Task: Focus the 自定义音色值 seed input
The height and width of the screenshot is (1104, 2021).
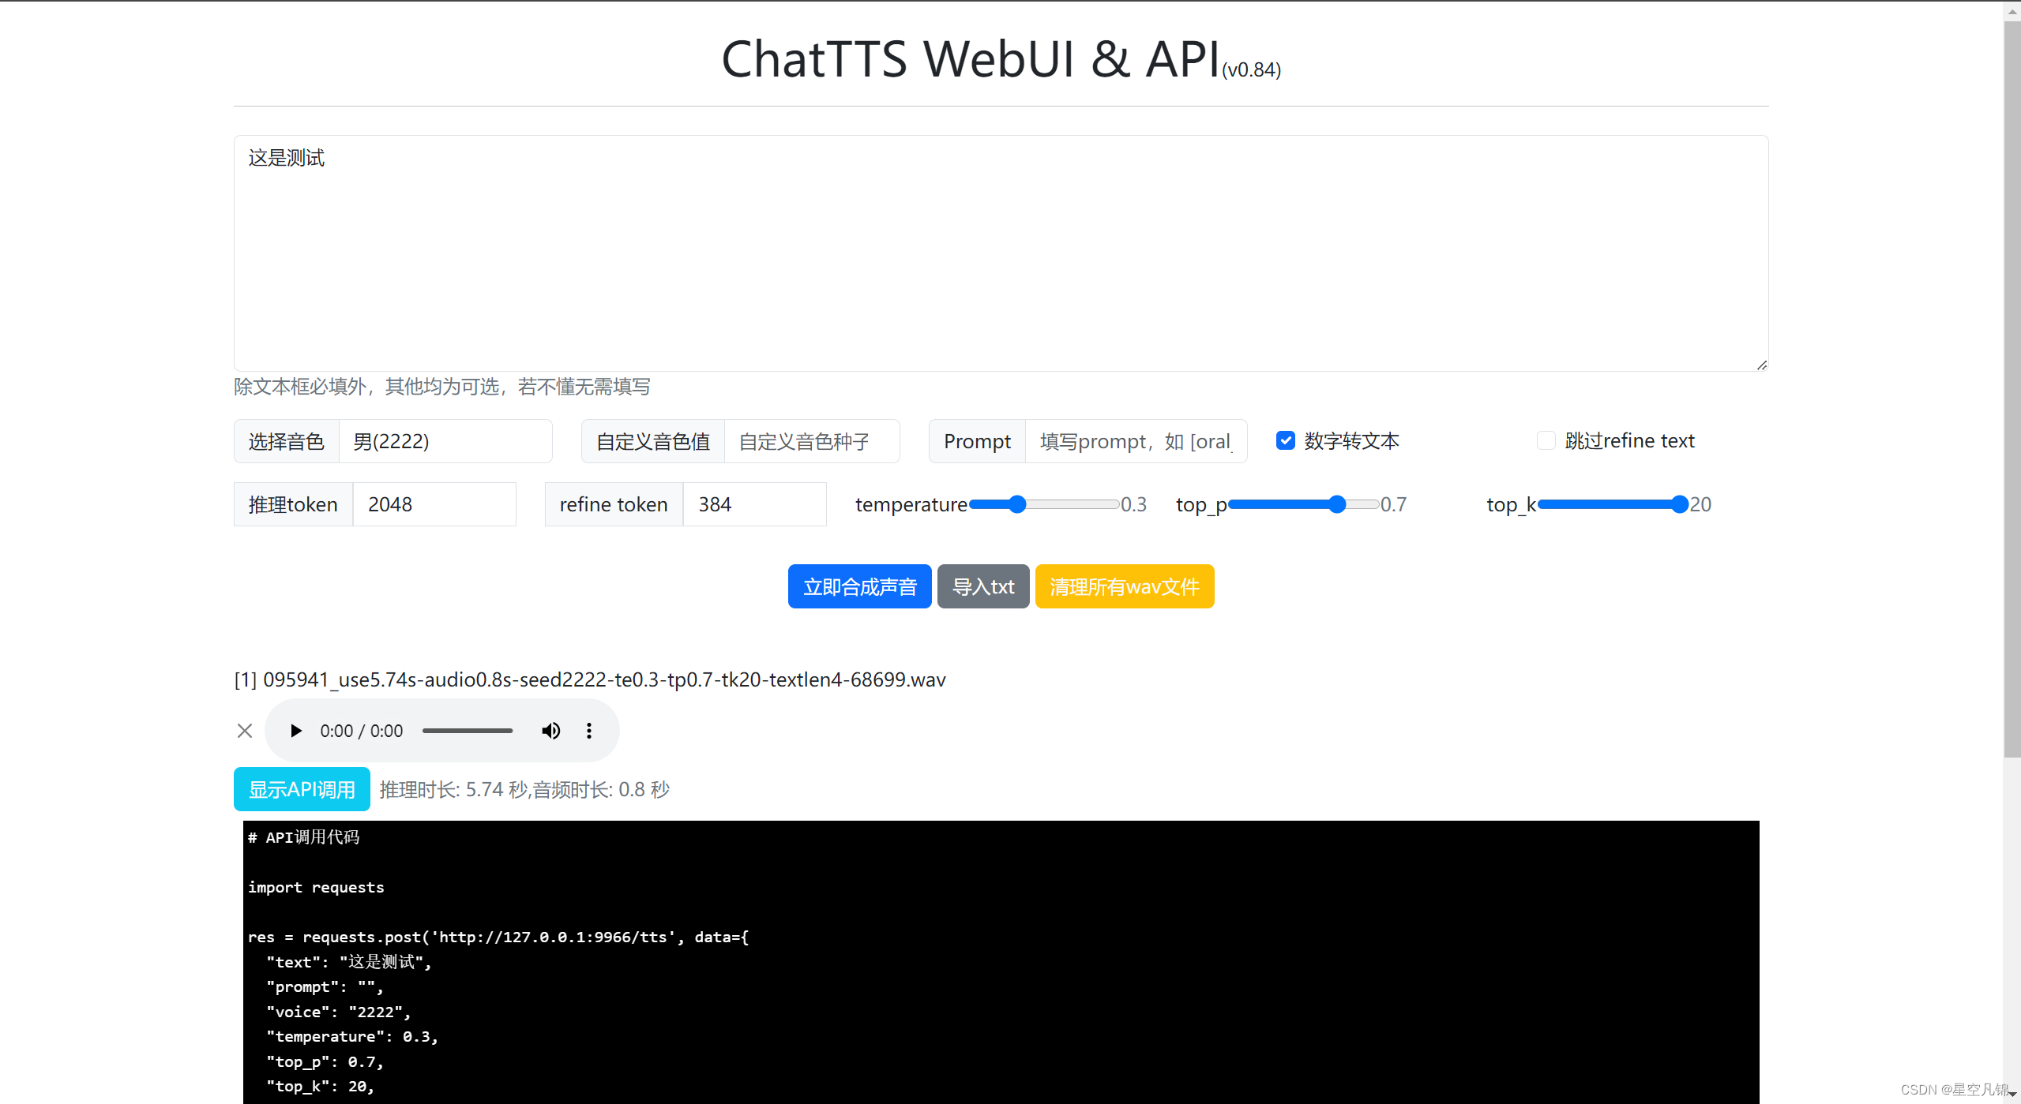Action: [x=811, y=441]
